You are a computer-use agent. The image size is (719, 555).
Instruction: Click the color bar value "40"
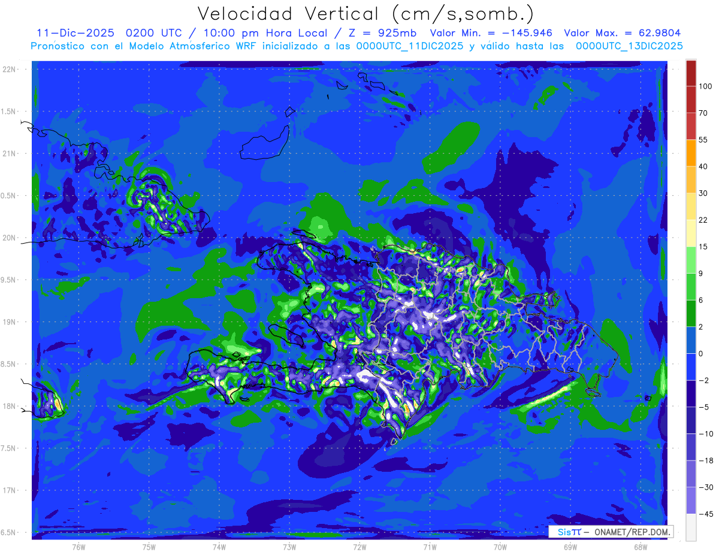click(703, 166)
